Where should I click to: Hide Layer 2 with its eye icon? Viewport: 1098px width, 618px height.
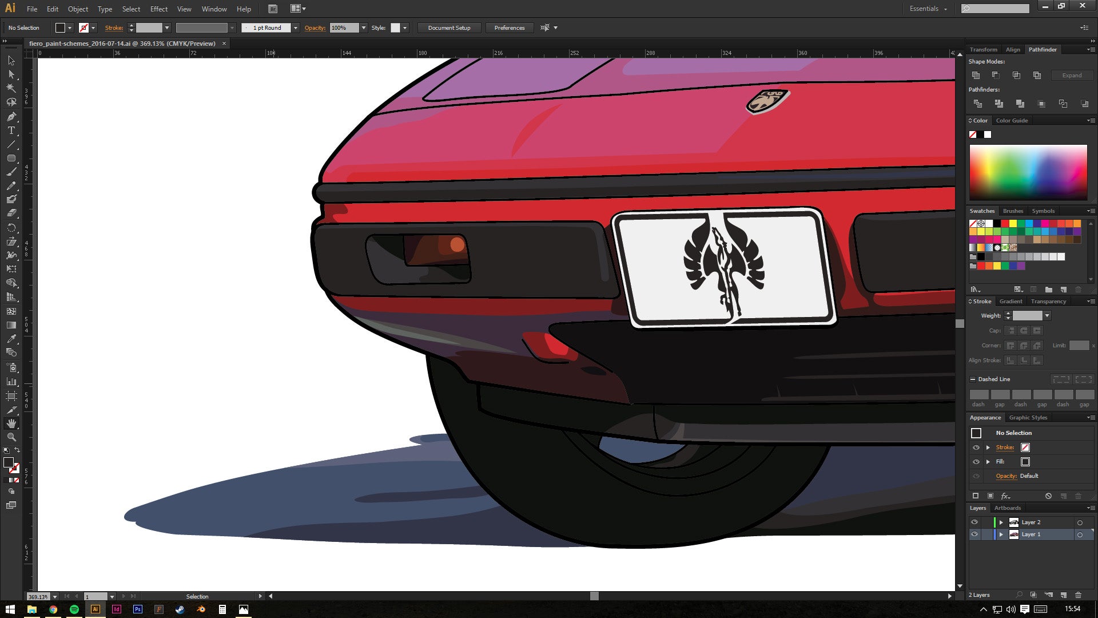point(974,522)
